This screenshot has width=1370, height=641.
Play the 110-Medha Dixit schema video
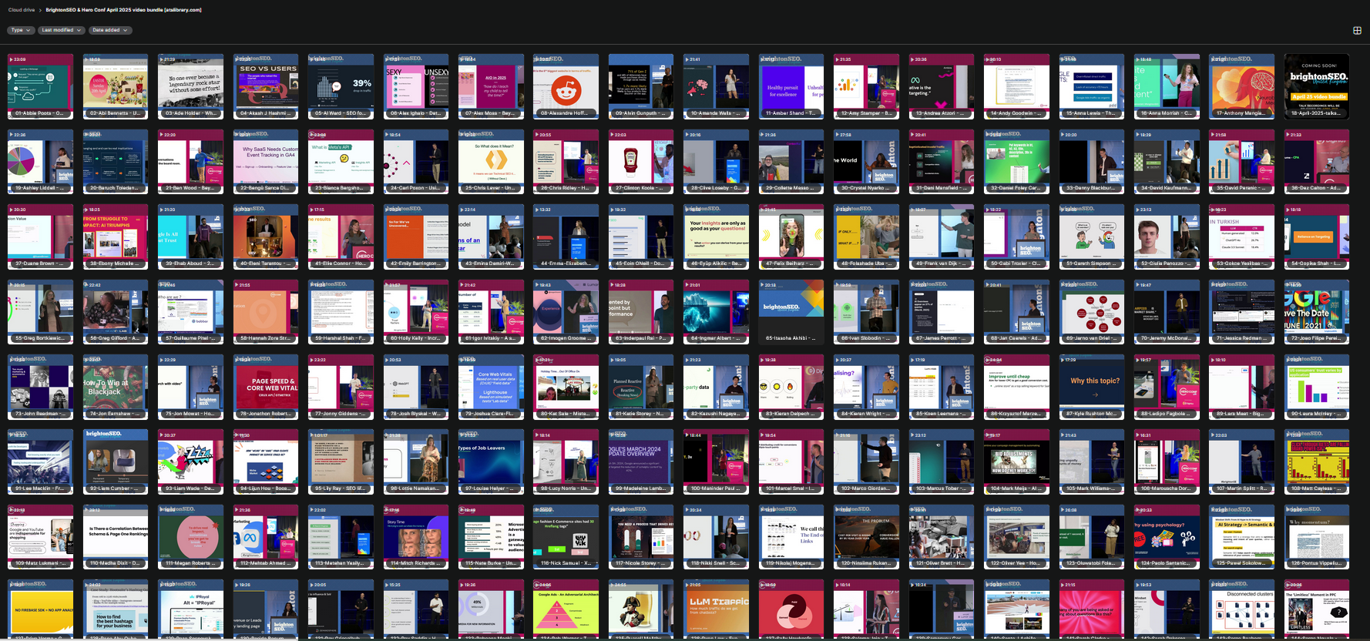click(115, 535)
